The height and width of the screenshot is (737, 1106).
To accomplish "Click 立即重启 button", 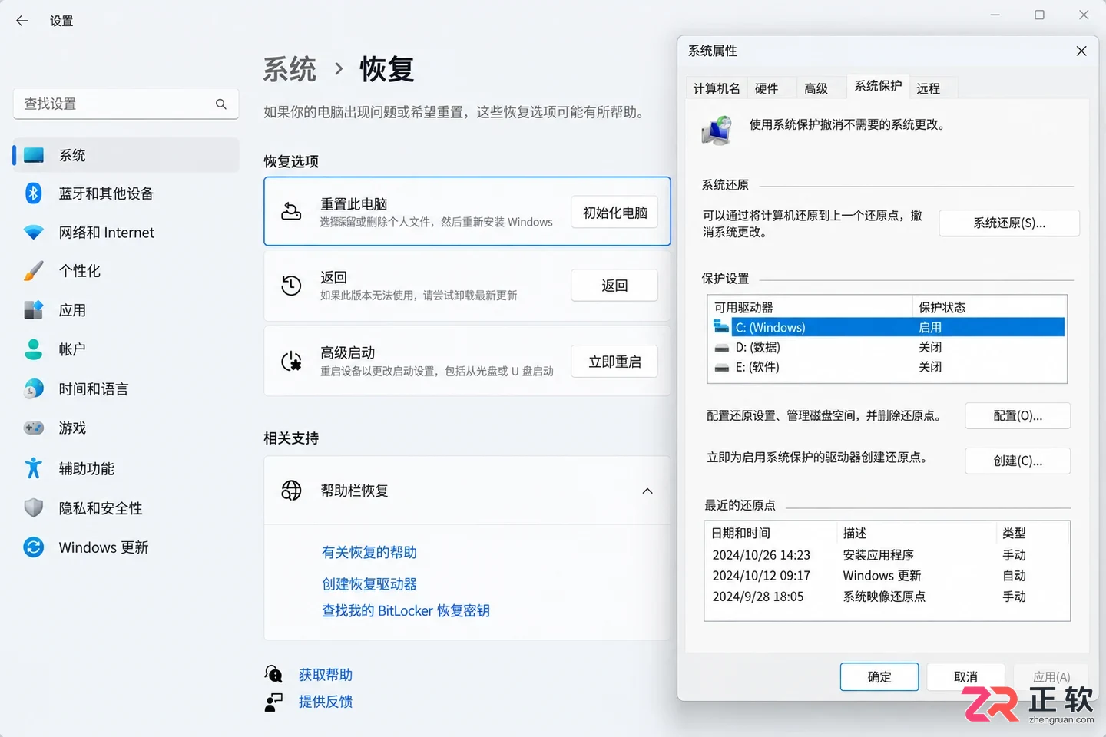I will click(x=614, y=362).
